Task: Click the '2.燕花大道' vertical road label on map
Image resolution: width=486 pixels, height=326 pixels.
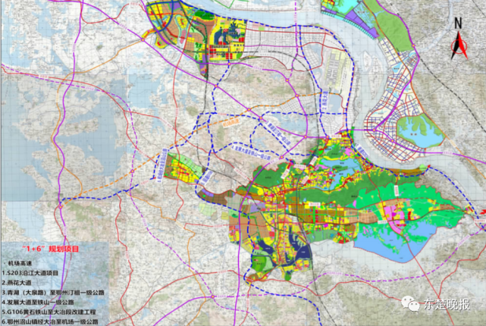Action: pyautogui.click(x=325, y=99)
